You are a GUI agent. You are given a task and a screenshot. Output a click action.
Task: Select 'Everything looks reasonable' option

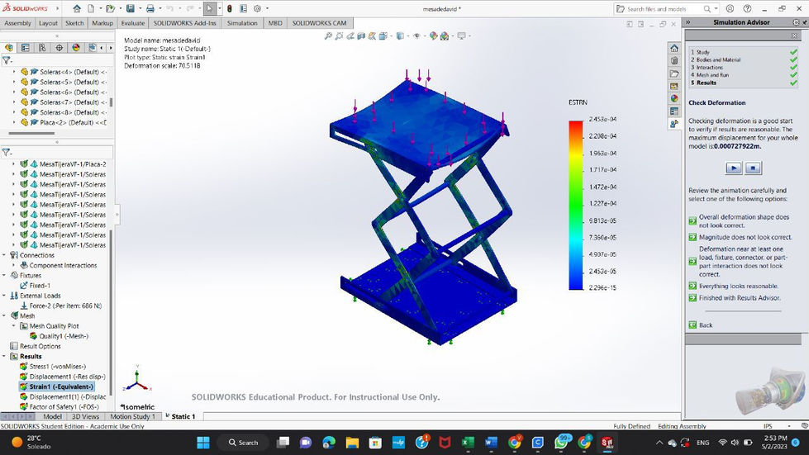click(x=738, y=286)
